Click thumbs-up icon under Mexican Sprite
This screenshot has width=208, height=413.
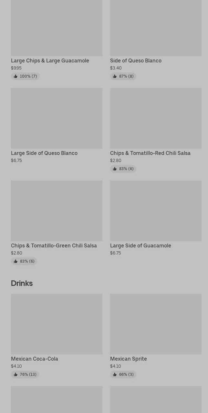point(115,375)
